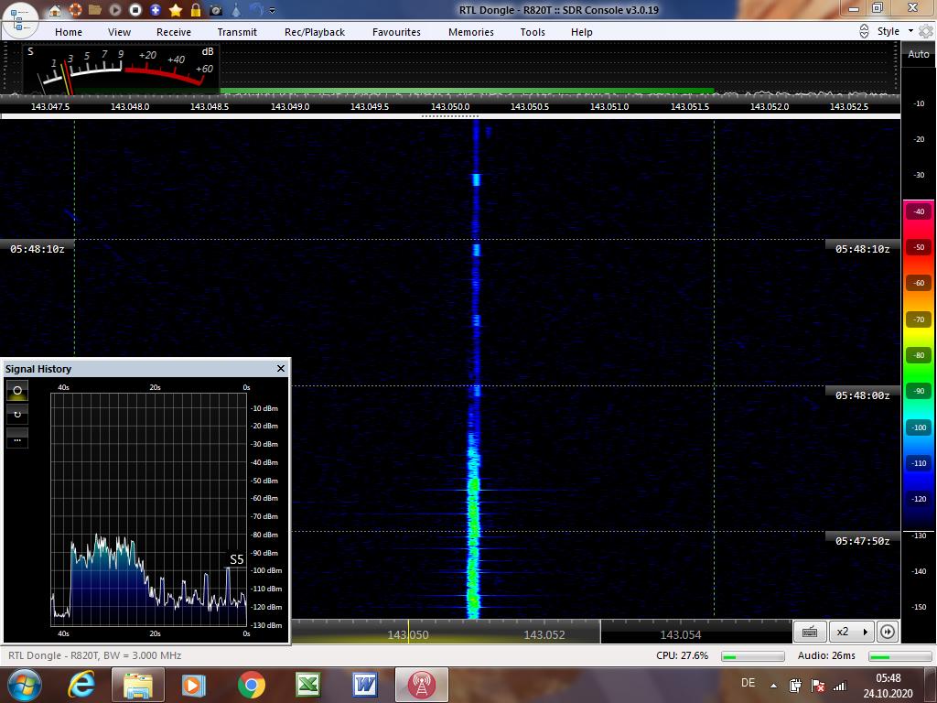This screenshot has height=703, width=937.
Task: Click the -110 blue level on colour scale
Action: 919,463
